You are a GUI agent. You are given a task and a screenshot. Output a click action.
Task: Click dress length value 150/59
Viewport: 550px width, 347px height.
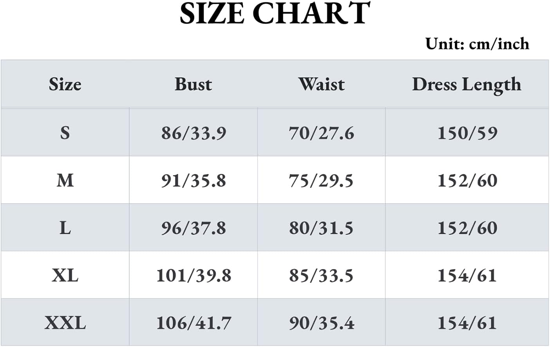pos(467,133)
